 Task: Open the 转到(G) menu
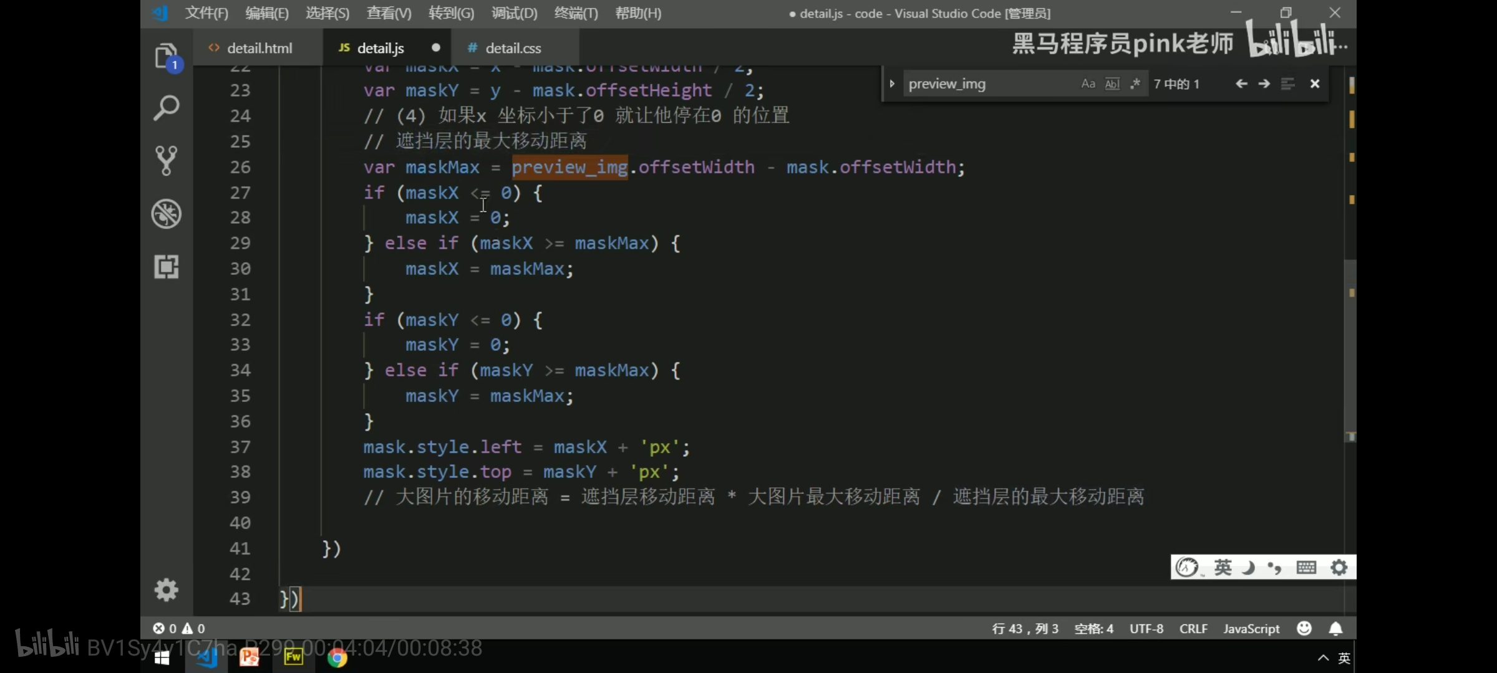[x=452, y=13]
